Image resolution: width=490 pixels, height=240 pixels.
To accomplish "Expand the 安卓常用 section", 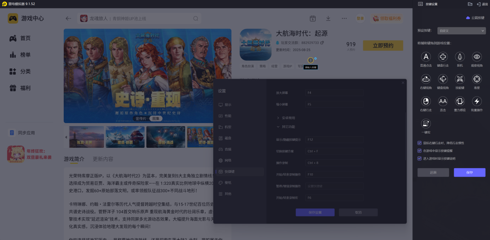I will [x=286, y=118].
